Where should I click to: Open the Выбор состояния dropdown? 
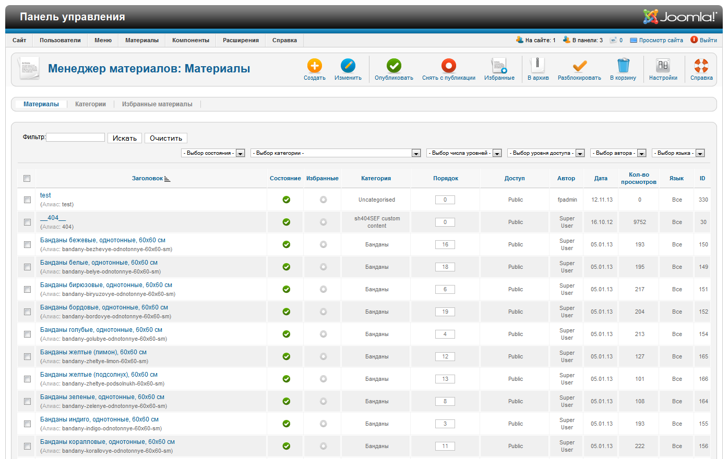click(213, 153)
